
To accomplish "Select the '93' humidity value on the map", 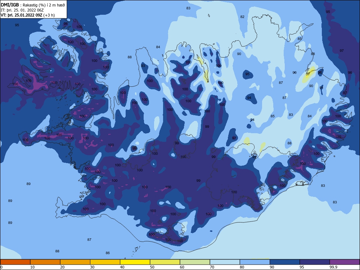I will click(x=143, y=66).
